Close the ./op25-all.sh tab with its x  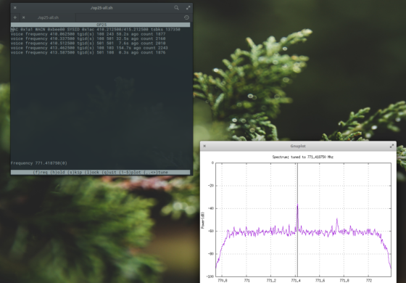pyautogui.click(x=23, y=17)
